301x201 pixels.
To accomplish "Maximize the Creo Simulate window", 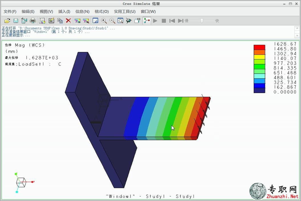I will [290, 4].
